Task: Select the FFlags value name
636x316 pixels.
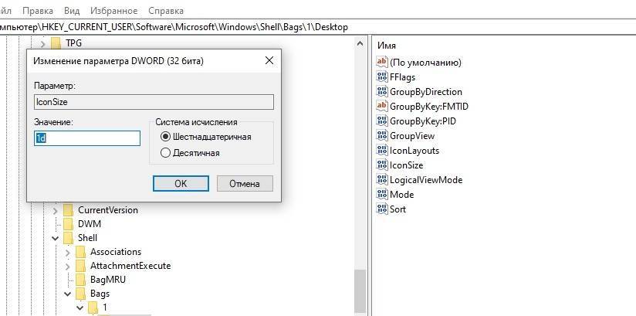Action: pyautogui.click(x=402, y=76)
